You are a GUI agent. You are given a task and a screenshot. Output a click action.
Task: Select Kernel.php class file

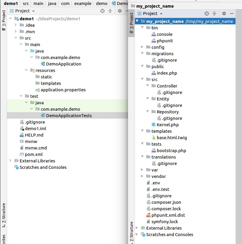(x=165, y=125)
